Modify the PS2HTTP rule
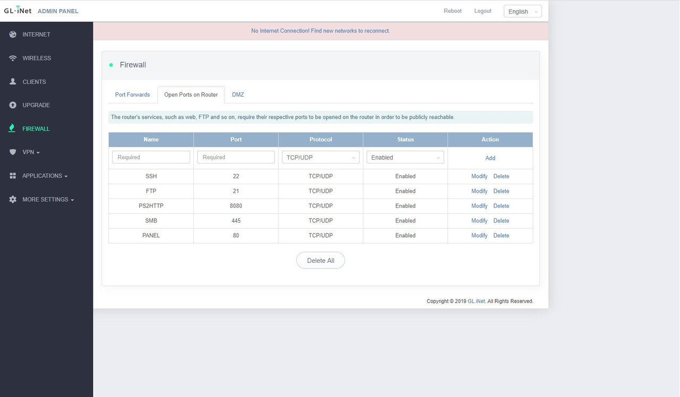The height and width of the screenshot is (397, 680). click(x=479, y=206)
